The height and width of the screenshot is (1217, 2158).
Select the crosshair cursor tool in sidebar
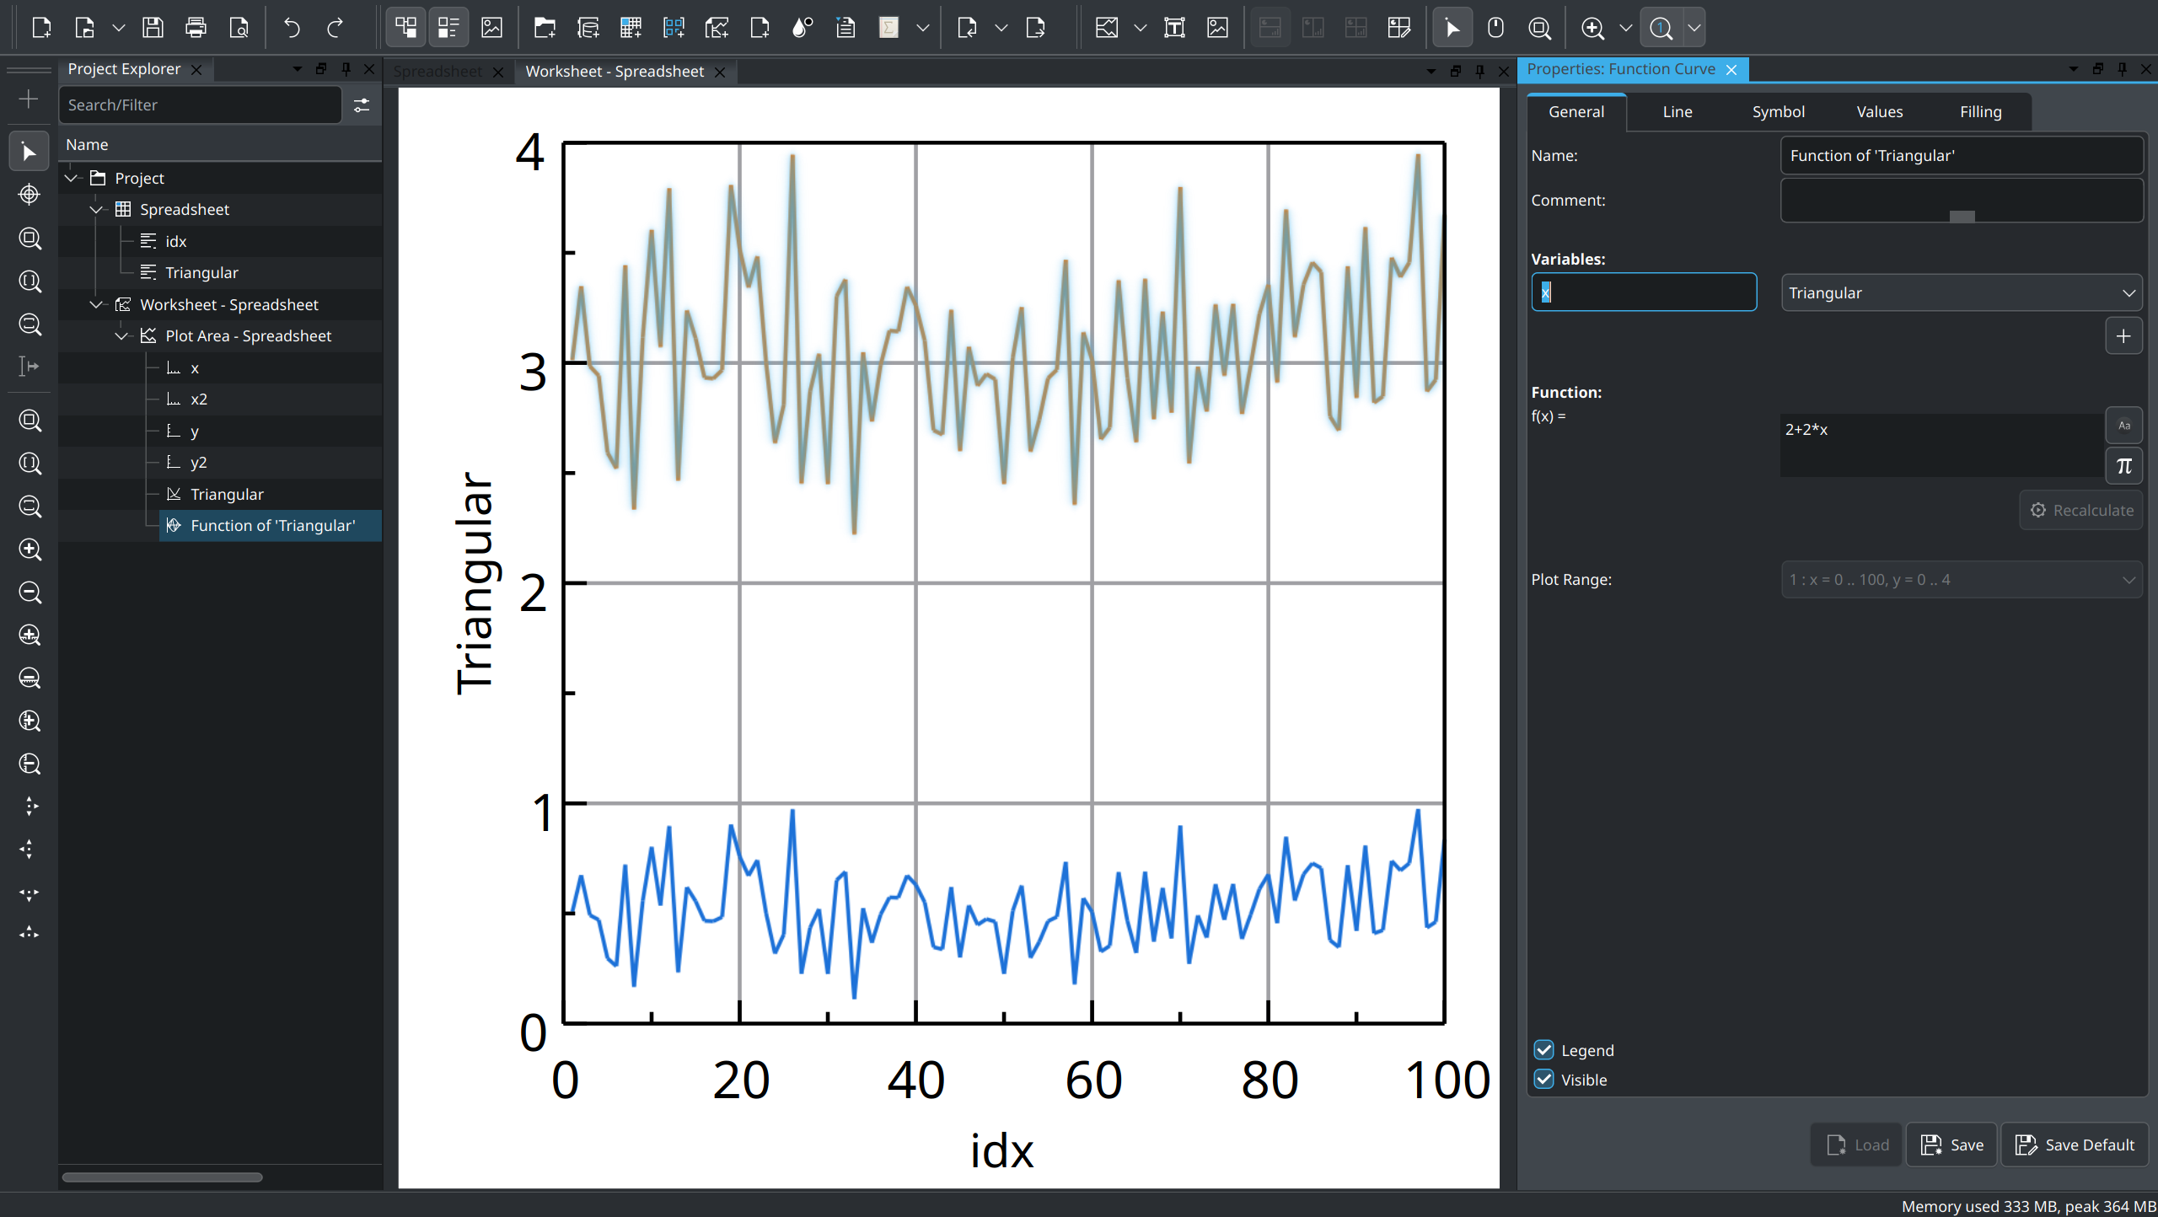pos(30,195)
